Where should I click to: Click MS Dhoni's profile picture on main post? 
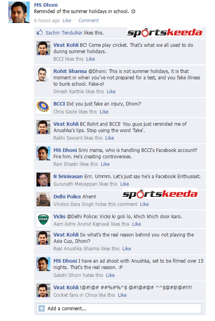coord(19,12)
